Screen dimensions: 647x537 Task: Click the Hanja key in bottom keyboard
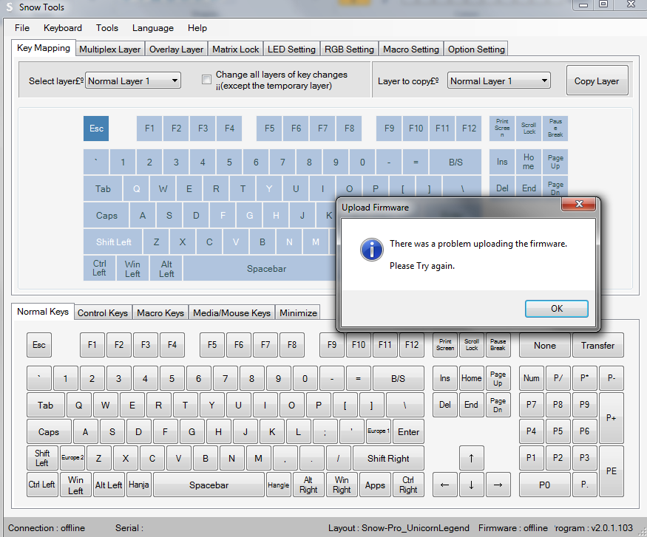(x=138, y=485)
